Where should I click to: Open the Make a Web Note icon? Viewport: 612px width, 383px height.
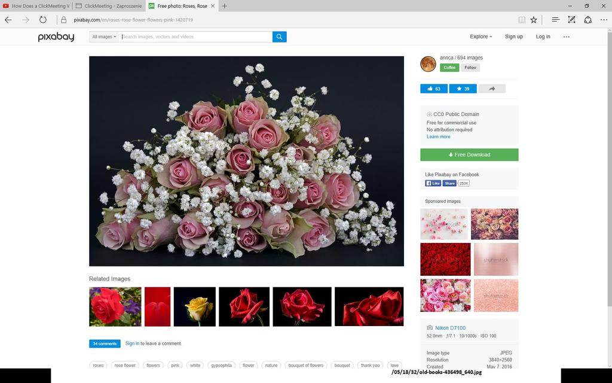click(571, 20)
